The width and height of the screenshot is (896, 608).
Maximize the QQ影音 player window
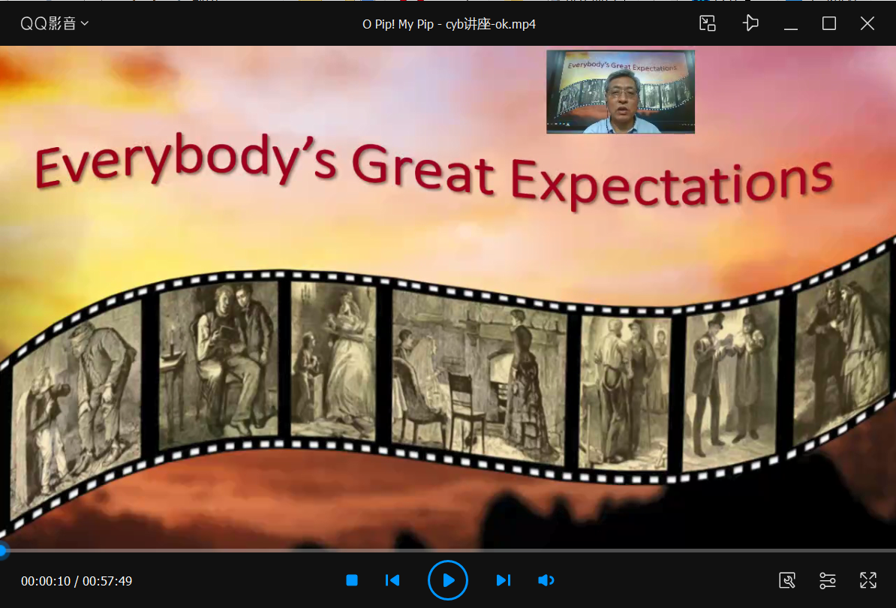829,23
